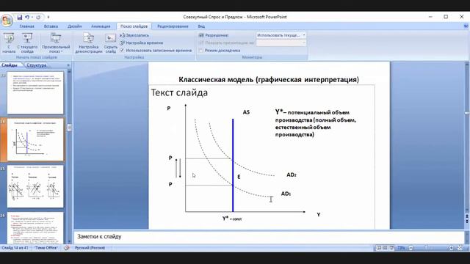Go to previous slide via double-arrow
This screenshot has height=264, width=470.
[467, 216]
